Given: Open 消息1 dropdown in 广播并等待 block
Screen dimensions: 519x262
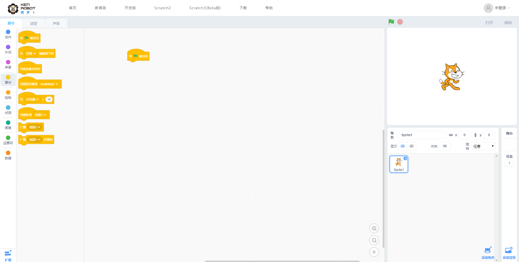Looking at the screenshot, I should (34, 140).
